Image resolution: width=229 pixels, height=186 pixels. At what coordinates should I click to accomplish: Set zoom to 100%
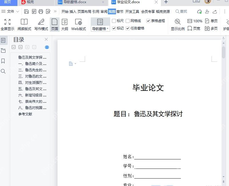(x=195, y=21)
